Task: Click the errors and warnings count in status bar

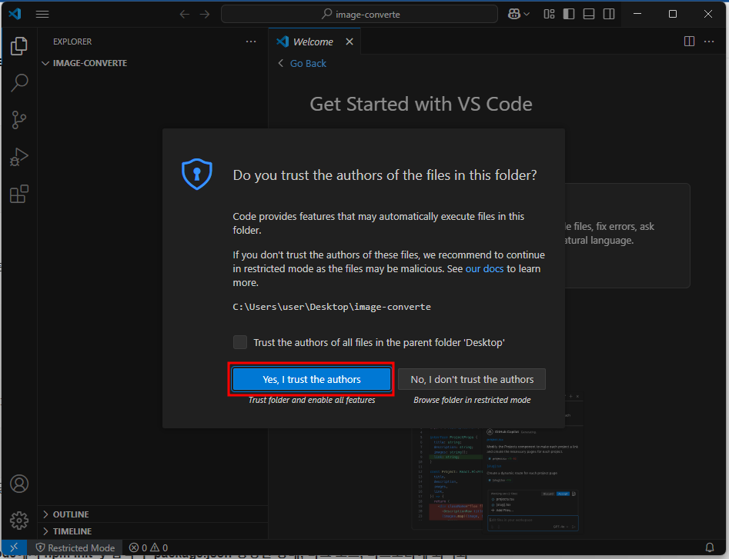Action: [149, 548]
